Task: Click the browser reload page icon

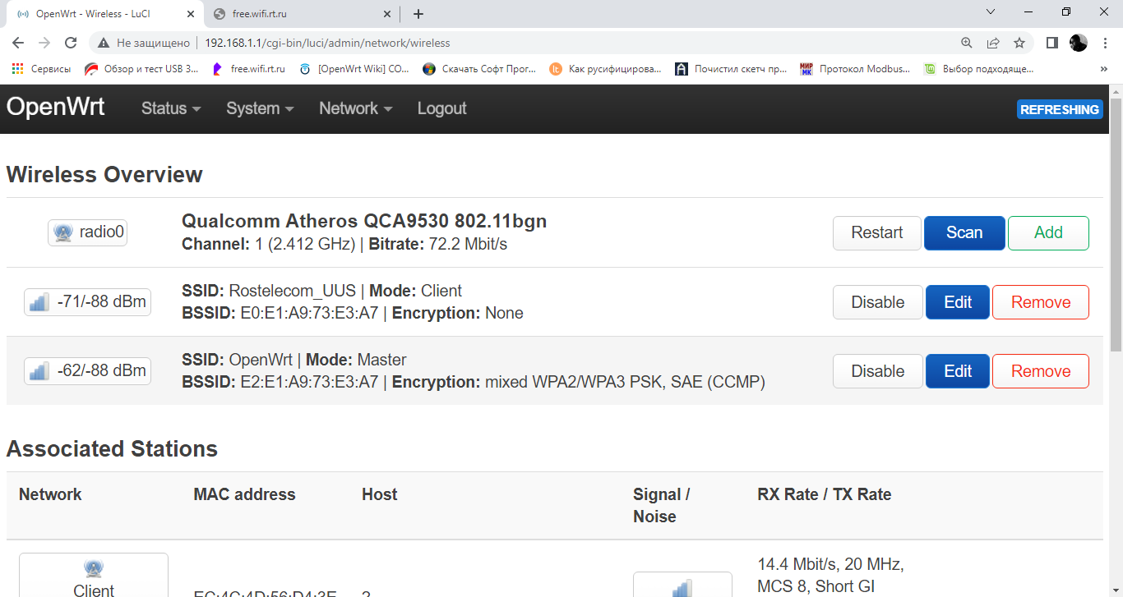Action: pos(71,43)
